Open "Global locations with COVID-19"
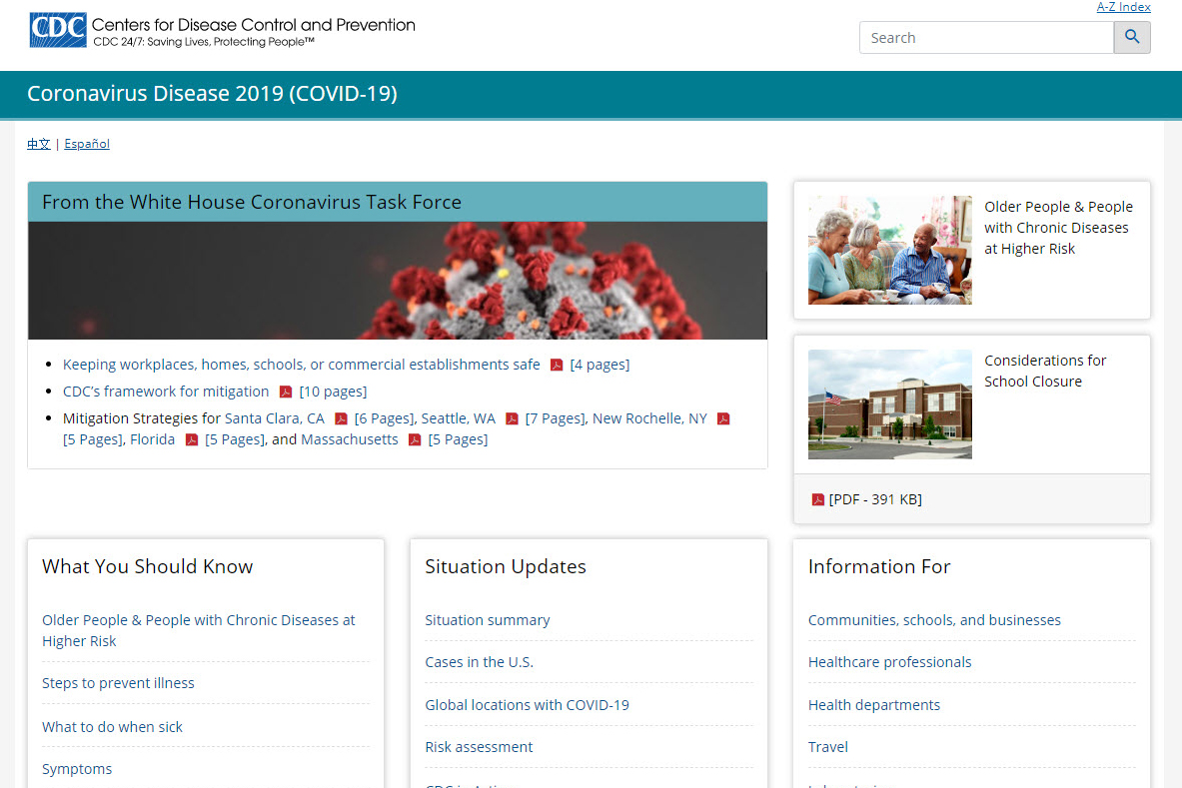Screen dimensions: 1182x788 (x=527, y=704)
